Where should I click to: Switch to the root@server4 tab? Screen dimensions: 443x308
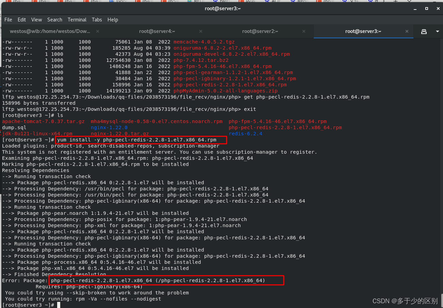pyautogui.click(x=157, y=31)
